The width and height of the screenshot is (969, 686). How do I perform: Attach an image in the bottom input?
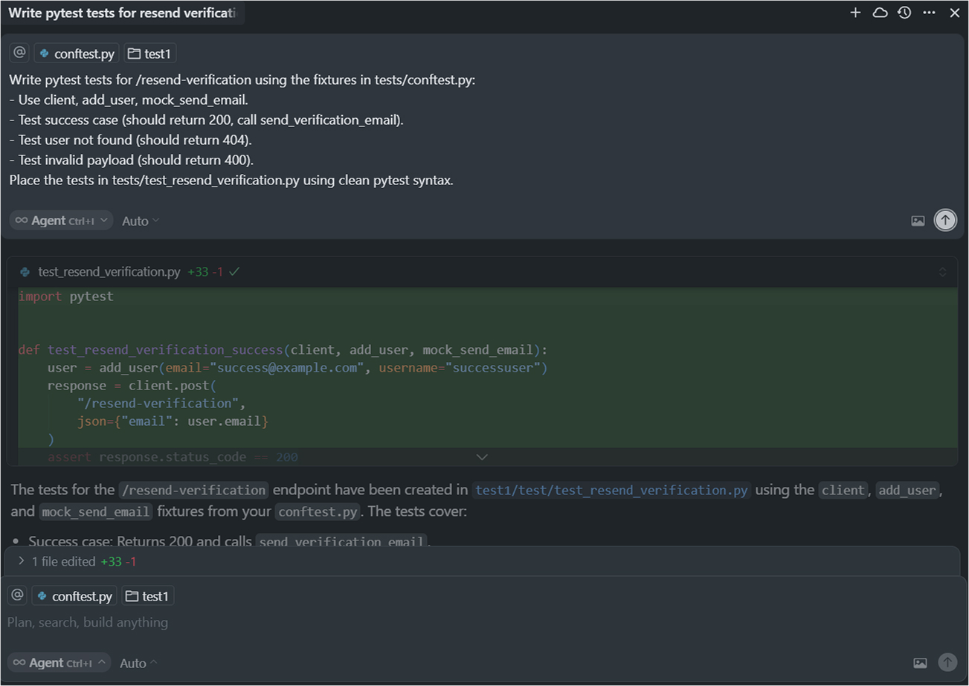pyautogui.click(x=920, y=663)
